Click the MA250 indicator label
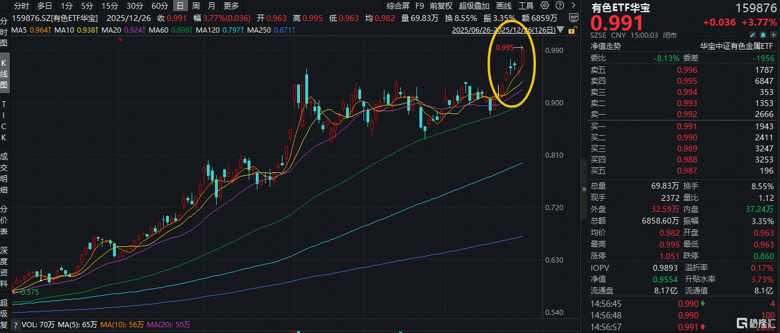The height and width of the screenshot is (333, 780). pos(260,29)
